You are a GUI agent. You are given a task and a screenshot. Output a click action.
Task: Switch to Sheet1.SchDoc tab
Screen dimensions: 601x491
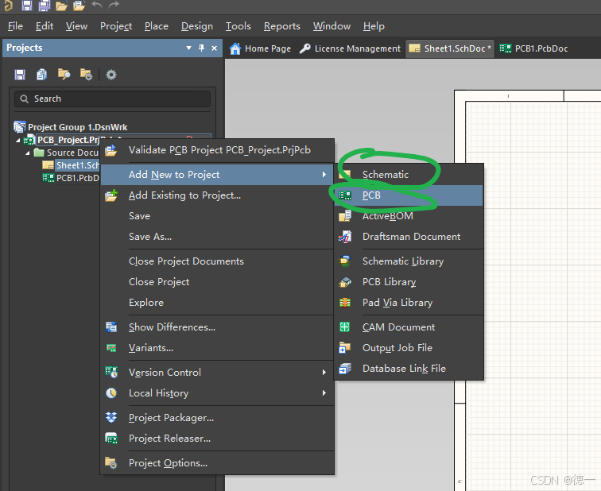(450, 48)
